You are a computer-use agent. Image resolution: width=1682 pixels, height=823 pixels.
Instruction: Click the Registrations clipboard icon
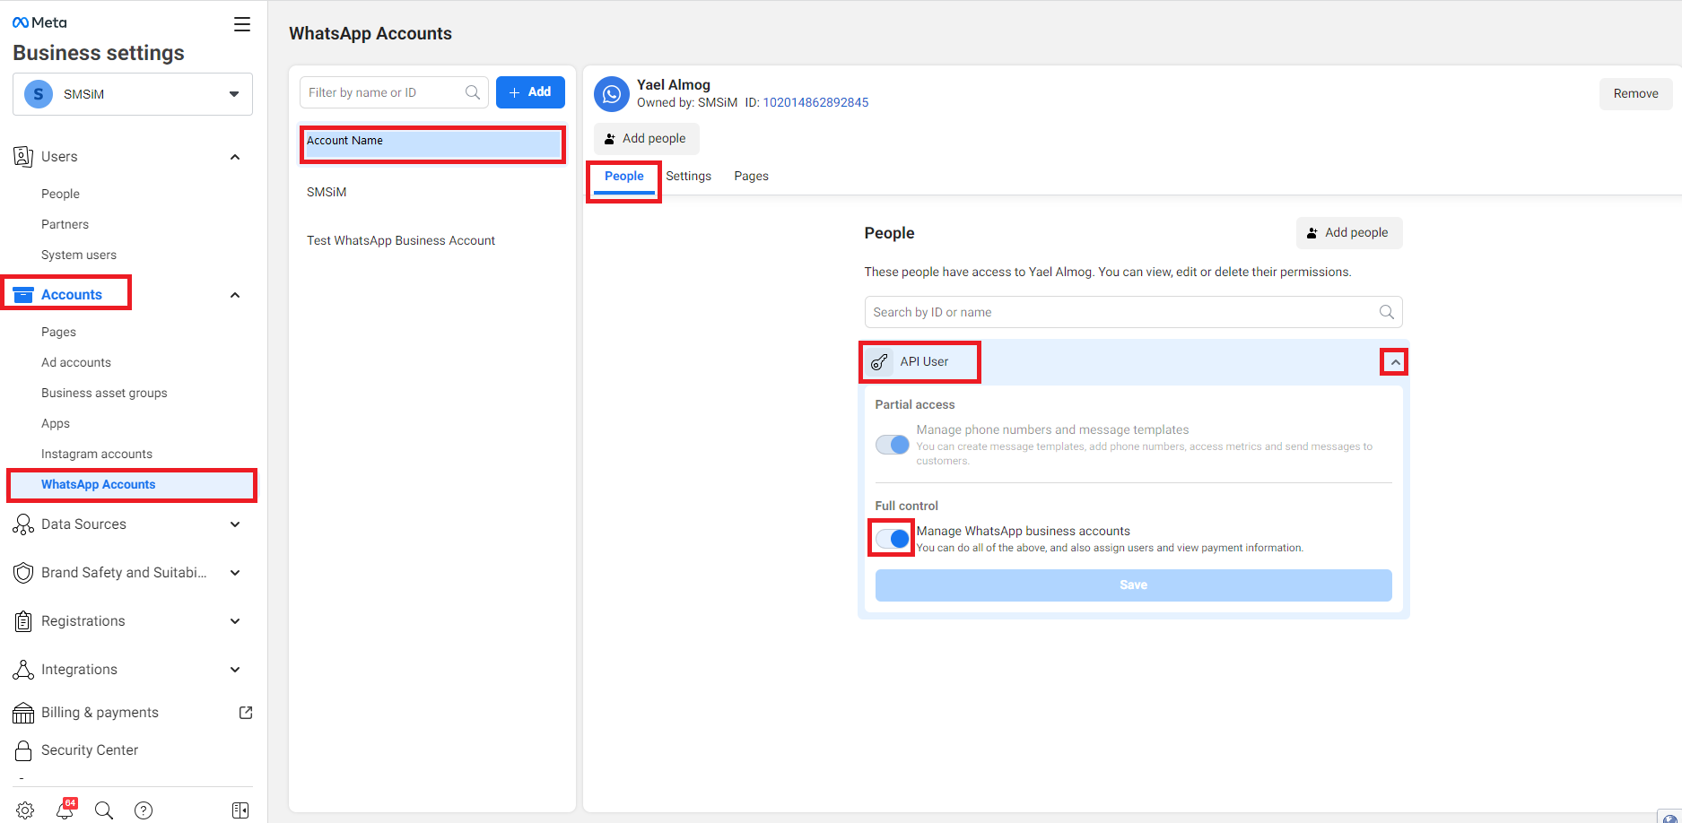click(x=23, y=621)
